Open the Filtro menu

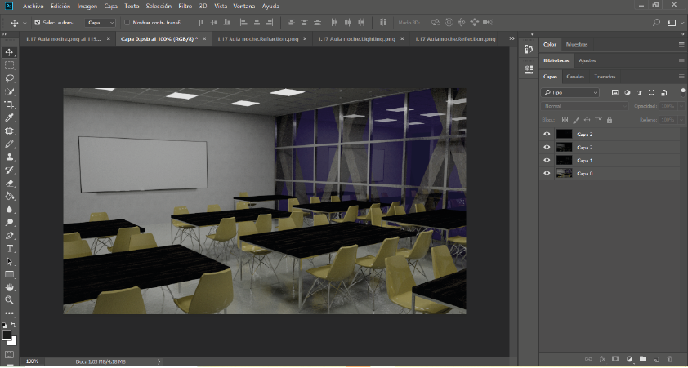click(x=185, y=7)
